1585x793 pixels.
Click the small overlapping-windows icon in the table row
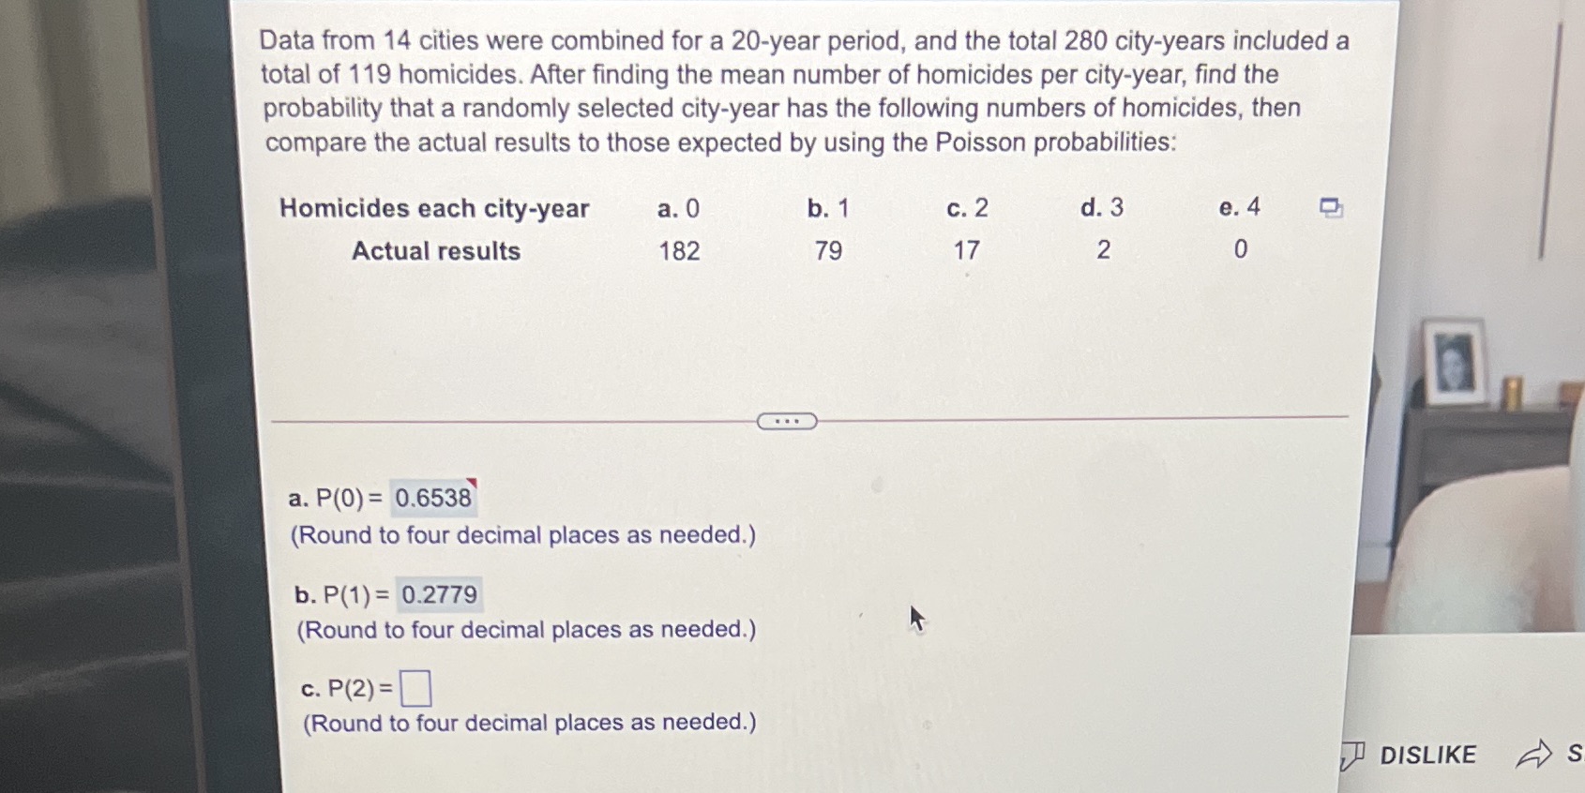coord(1331,209)
